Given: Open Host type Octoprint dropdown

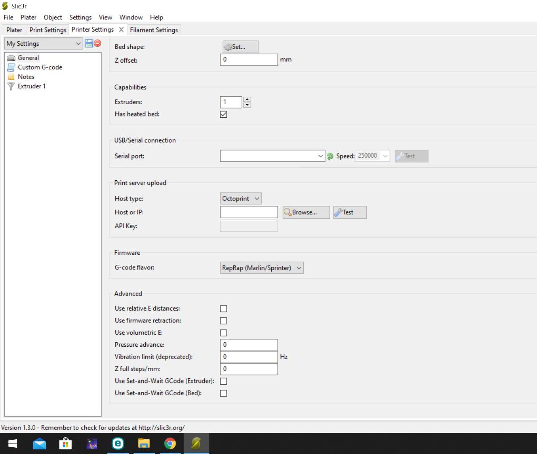Looking at the screenshot, I should coord(240,198).
